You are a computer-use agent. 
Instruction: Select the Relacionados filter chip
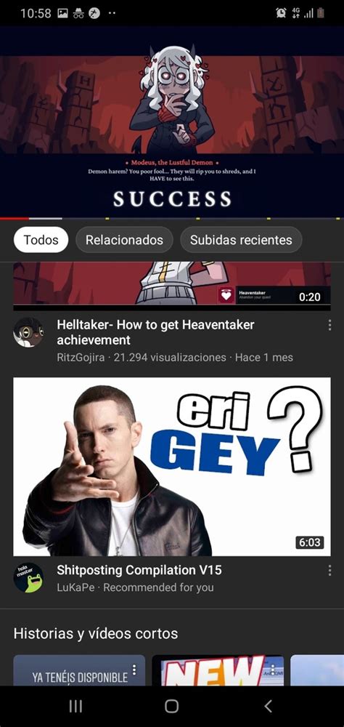point(124,240)
